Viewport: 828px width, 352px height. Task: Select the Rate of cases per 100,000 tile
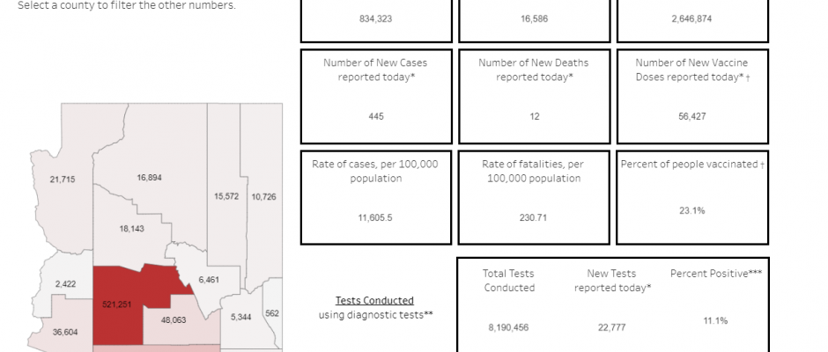[376, 197]
